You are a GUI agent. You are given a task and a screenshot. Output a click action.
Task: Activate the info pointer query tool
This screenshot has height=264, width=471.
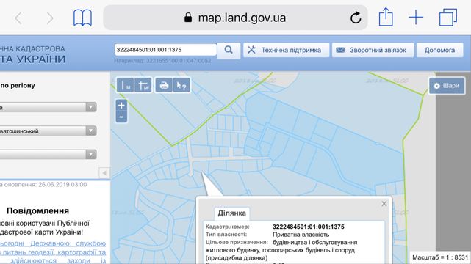181,85
